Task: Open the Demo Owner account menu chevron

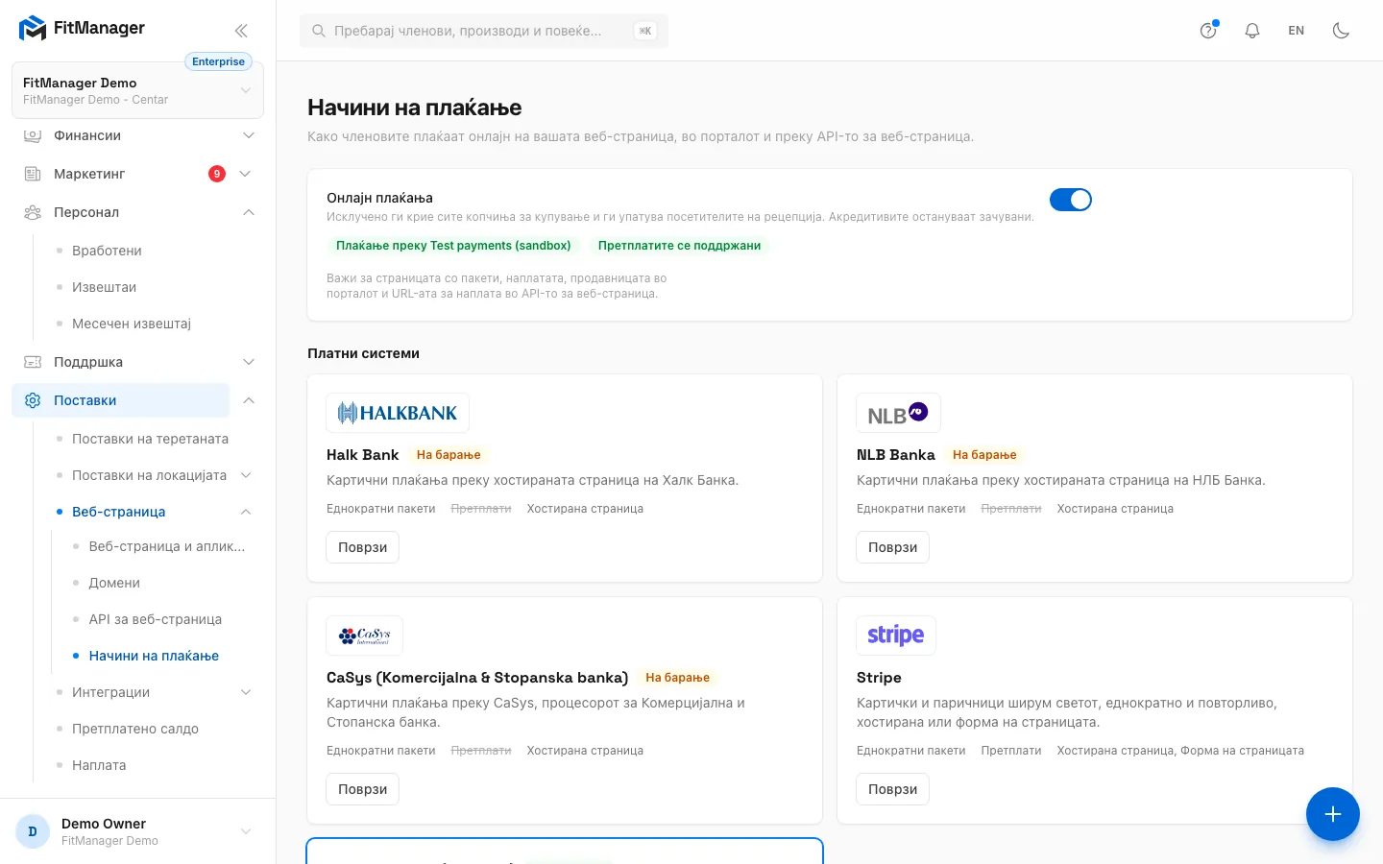Action: click(x=246, y=831)
